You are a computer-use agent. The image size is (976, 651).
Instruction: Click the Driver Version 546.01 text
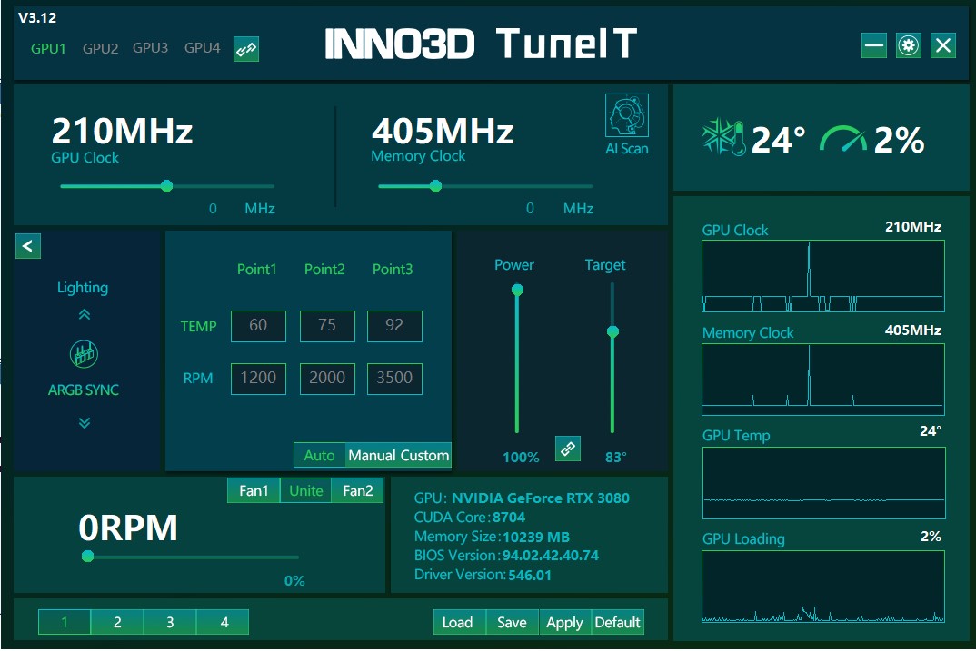tap(530, 575)
